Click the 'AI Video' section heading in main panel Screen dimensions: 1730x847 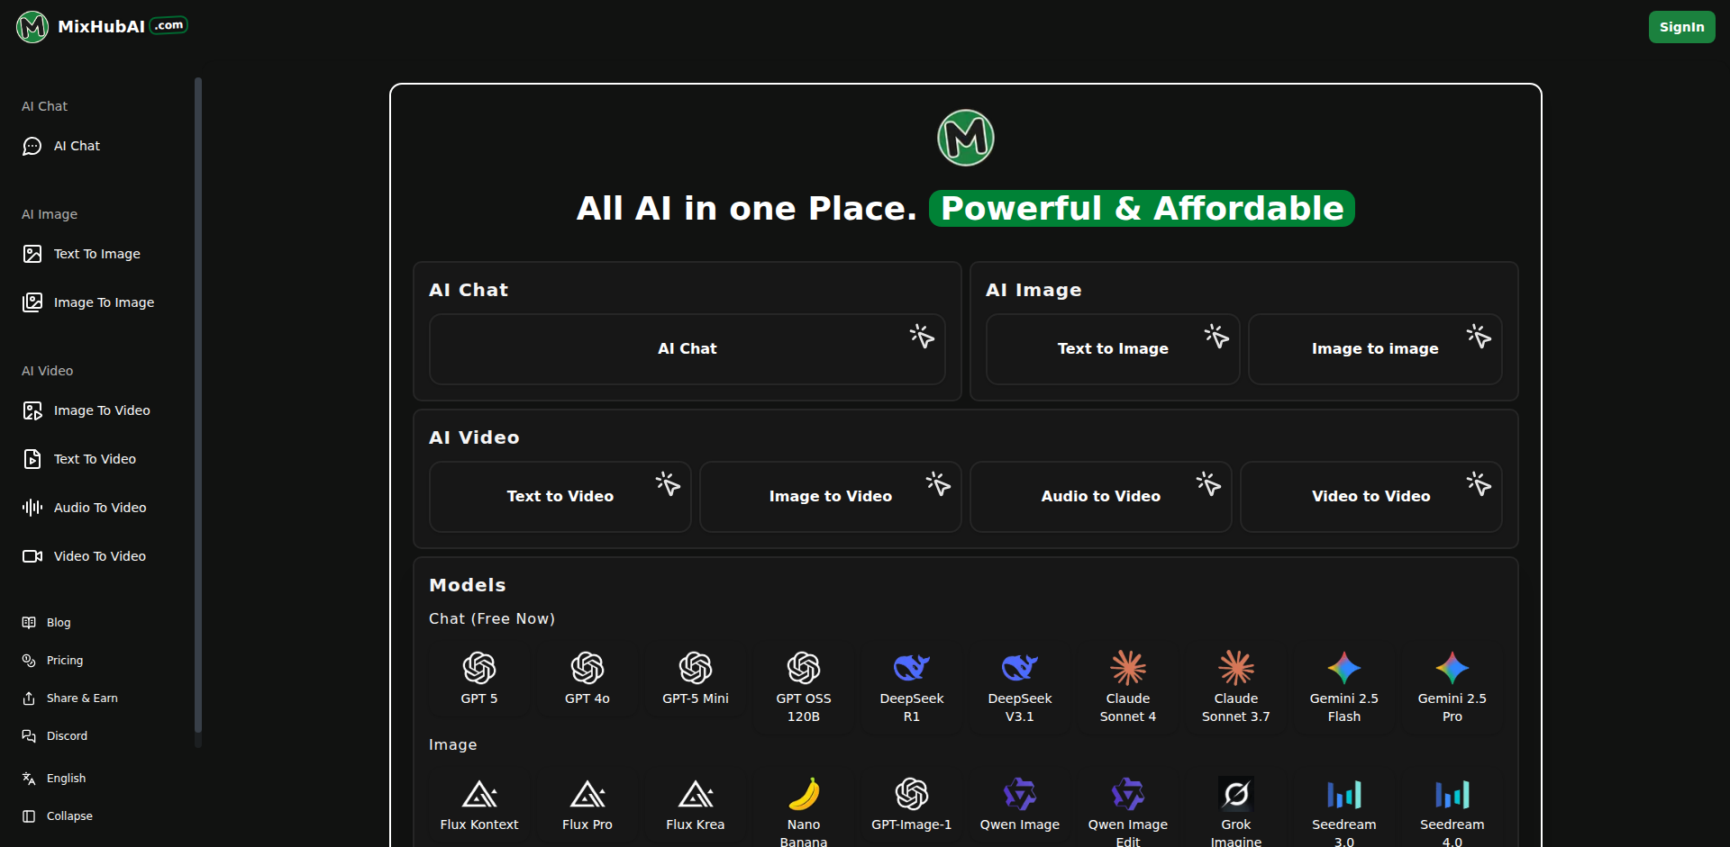click(474, 437)
